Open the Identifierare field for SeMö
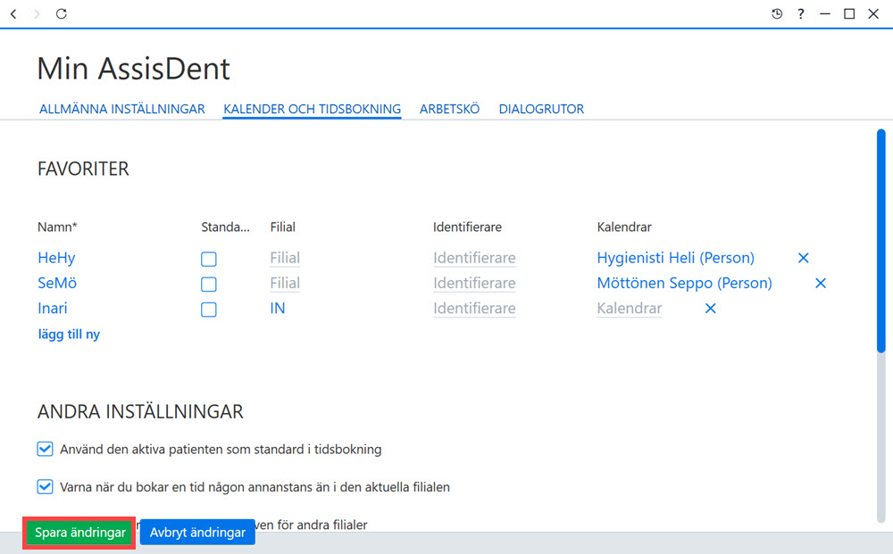Viewport: 893px width, 554px height. (x=474, y=283)
